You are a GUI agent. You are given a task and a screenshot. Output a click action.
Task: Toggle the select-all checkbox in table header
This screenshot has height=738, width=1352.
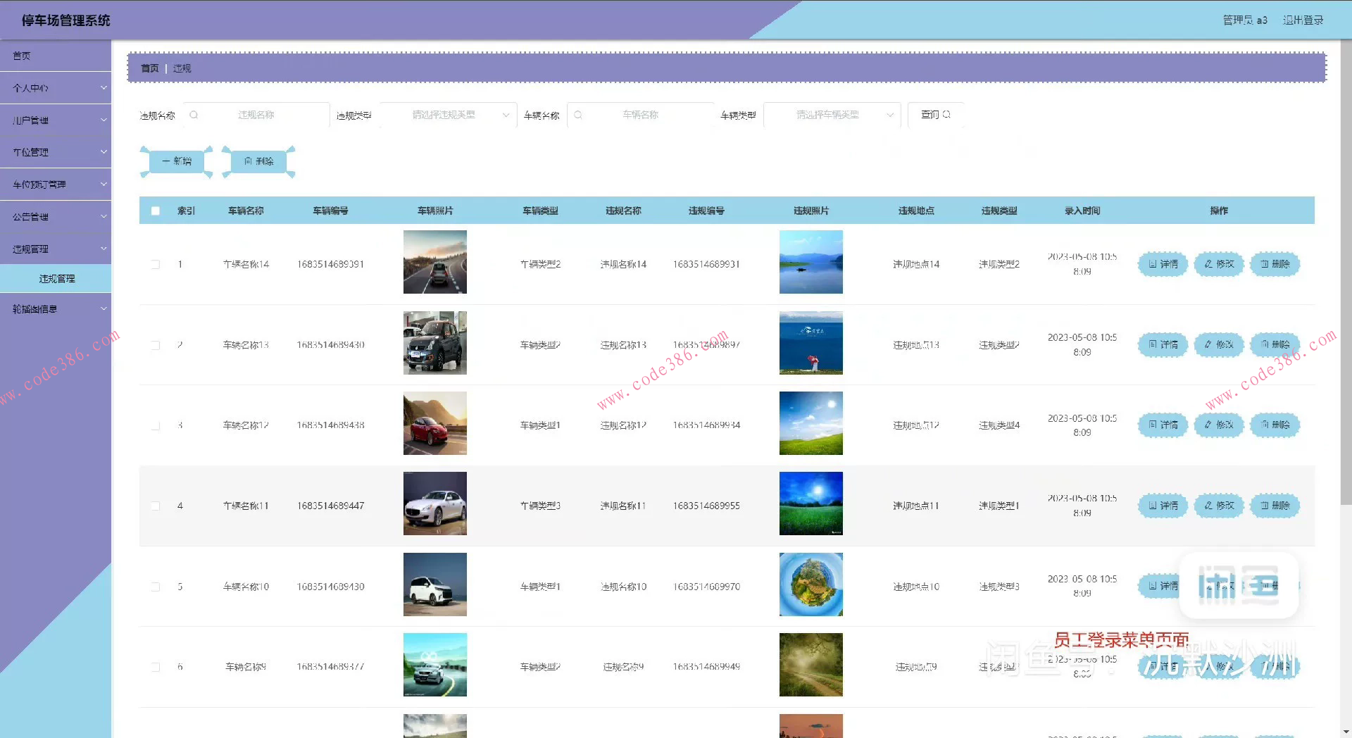[x=156, y=211]
